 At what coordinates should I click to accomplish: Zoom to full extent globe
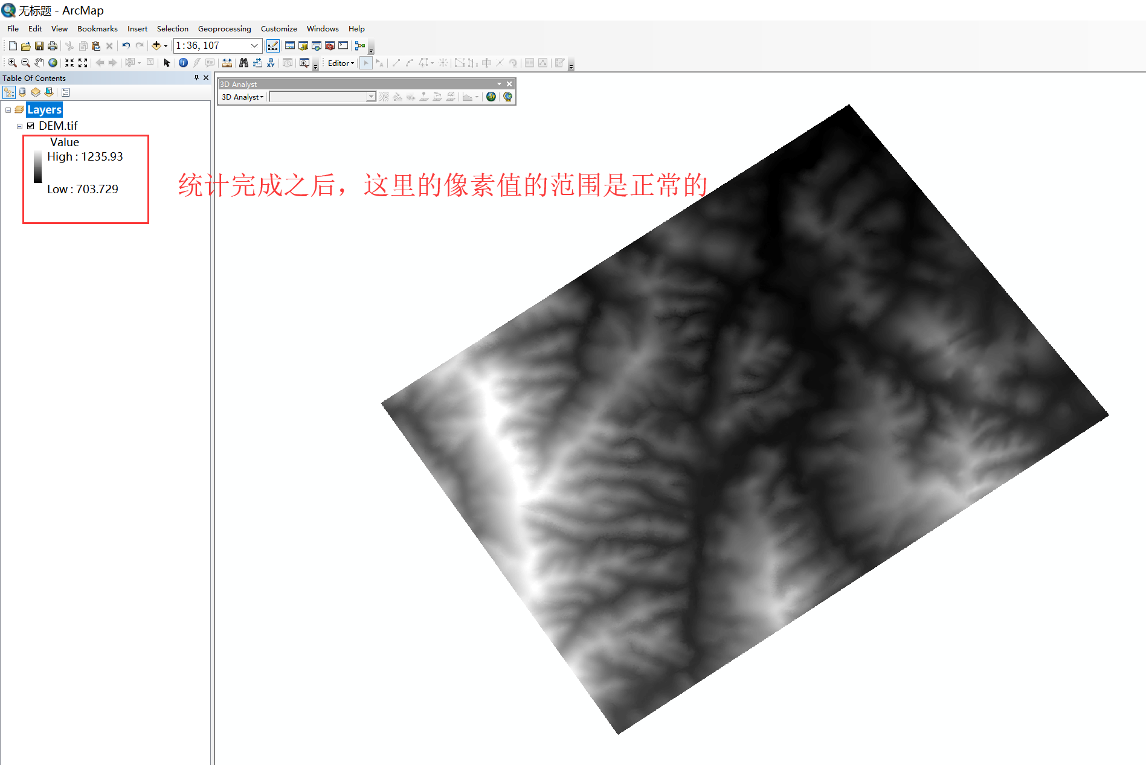[53, 63]
